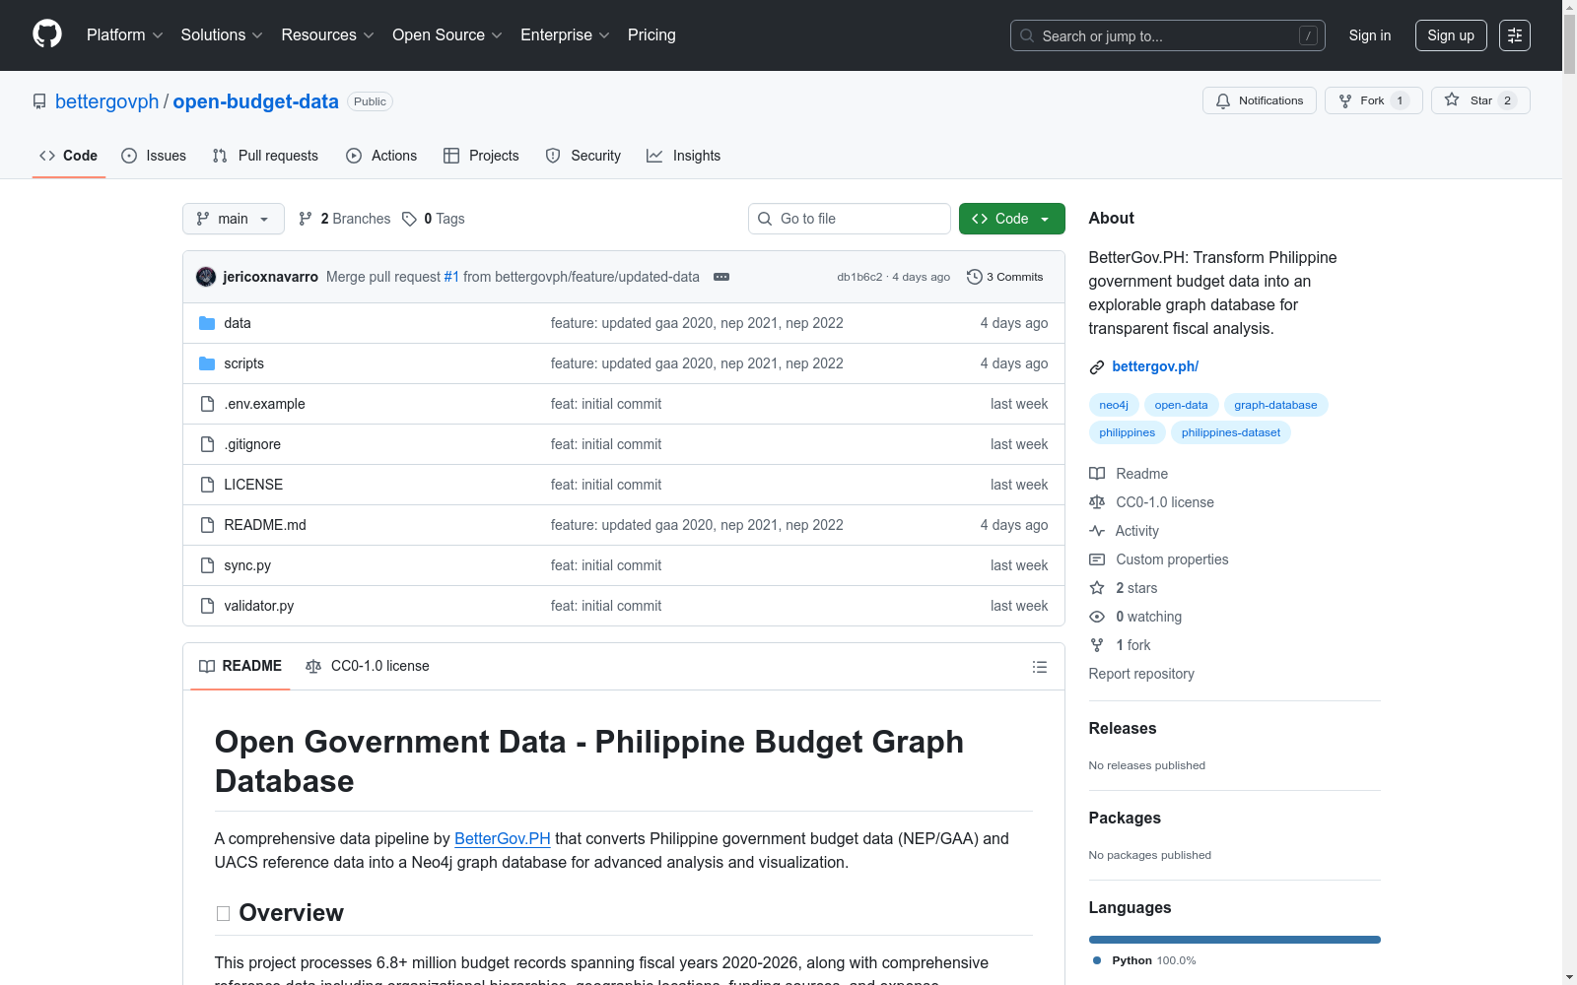Click the eye icon next to watching
1577x985 pixels.
click(1097, 617)
